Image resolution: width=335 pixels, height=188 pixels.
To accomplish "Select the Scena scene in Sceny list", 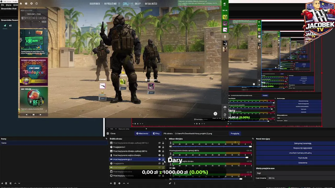I will tap(54, 143).
